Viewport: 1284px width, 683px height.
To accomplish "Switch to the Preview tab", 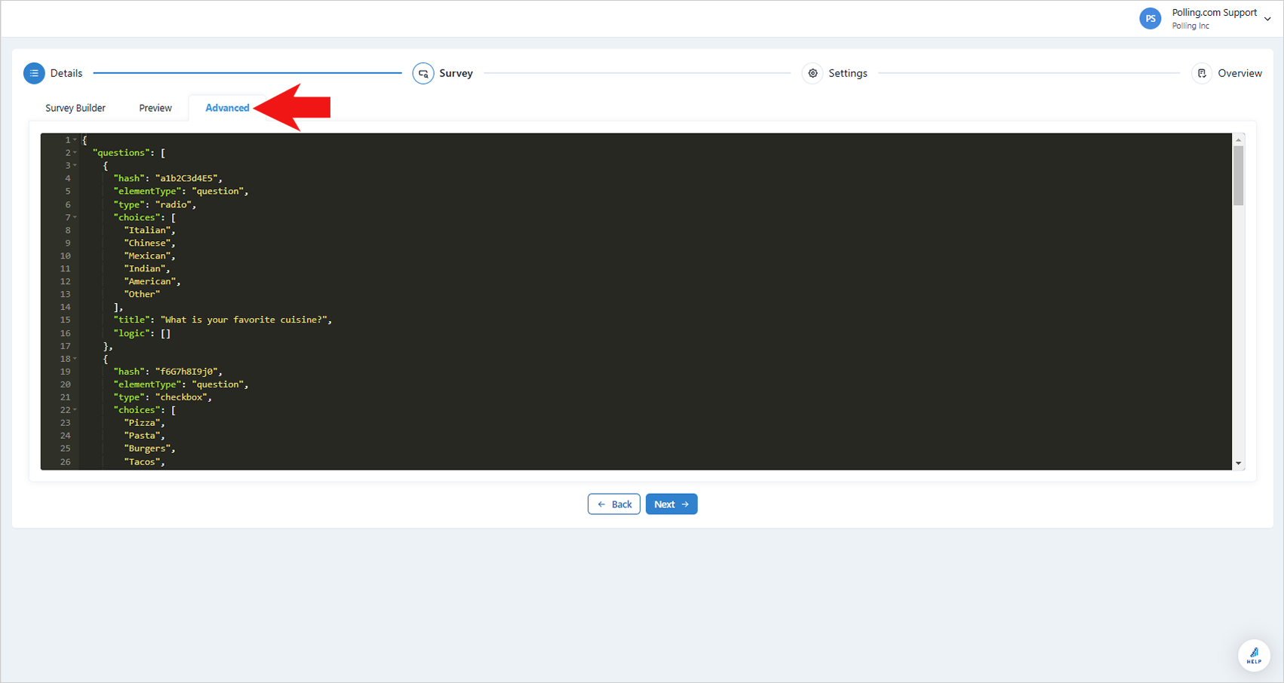I will click(x=155, y=108).
